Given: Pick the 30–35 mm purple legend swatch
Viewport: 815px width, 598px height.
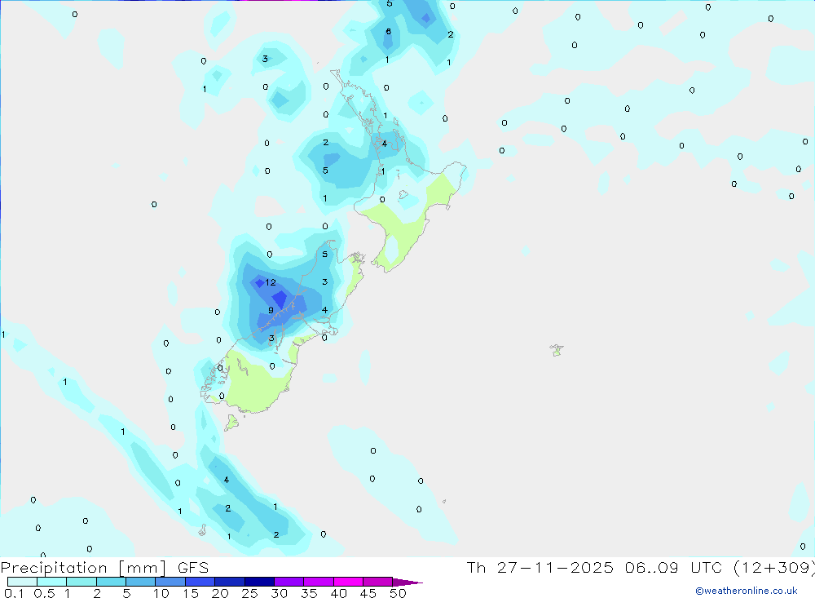Looking at the screenshot, I should [x=289, y=582].
